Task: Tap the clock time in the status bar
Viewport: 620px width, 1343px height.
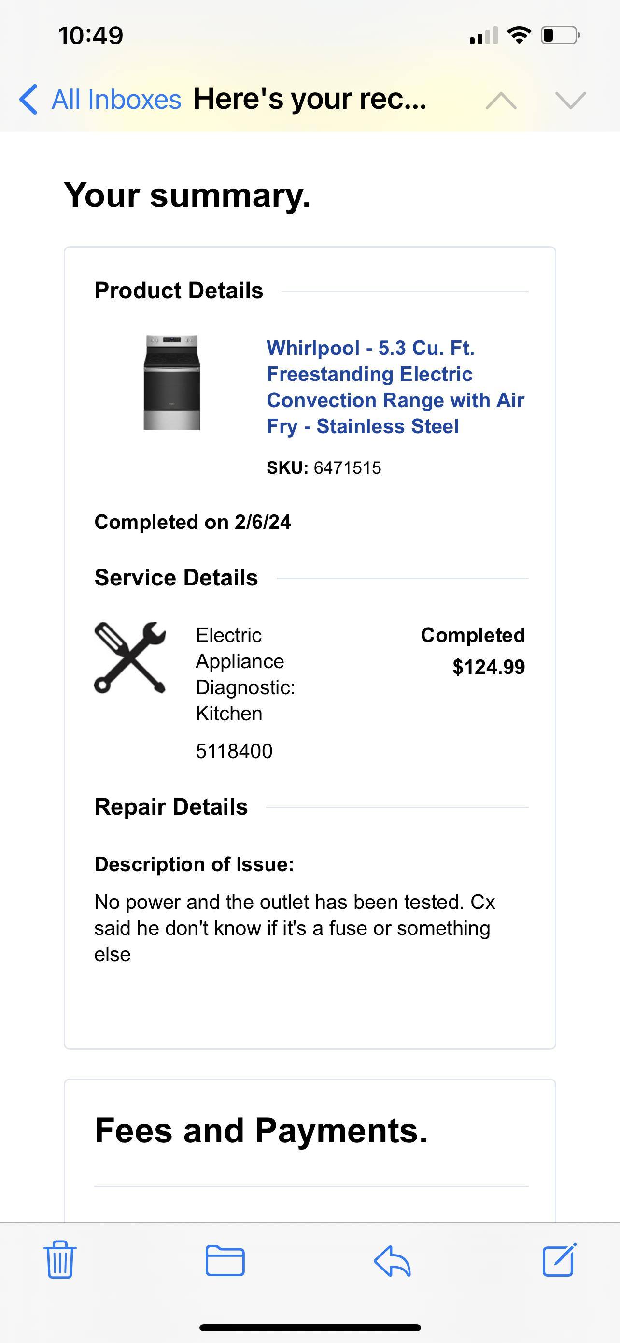Action: [x=91, y=35]
